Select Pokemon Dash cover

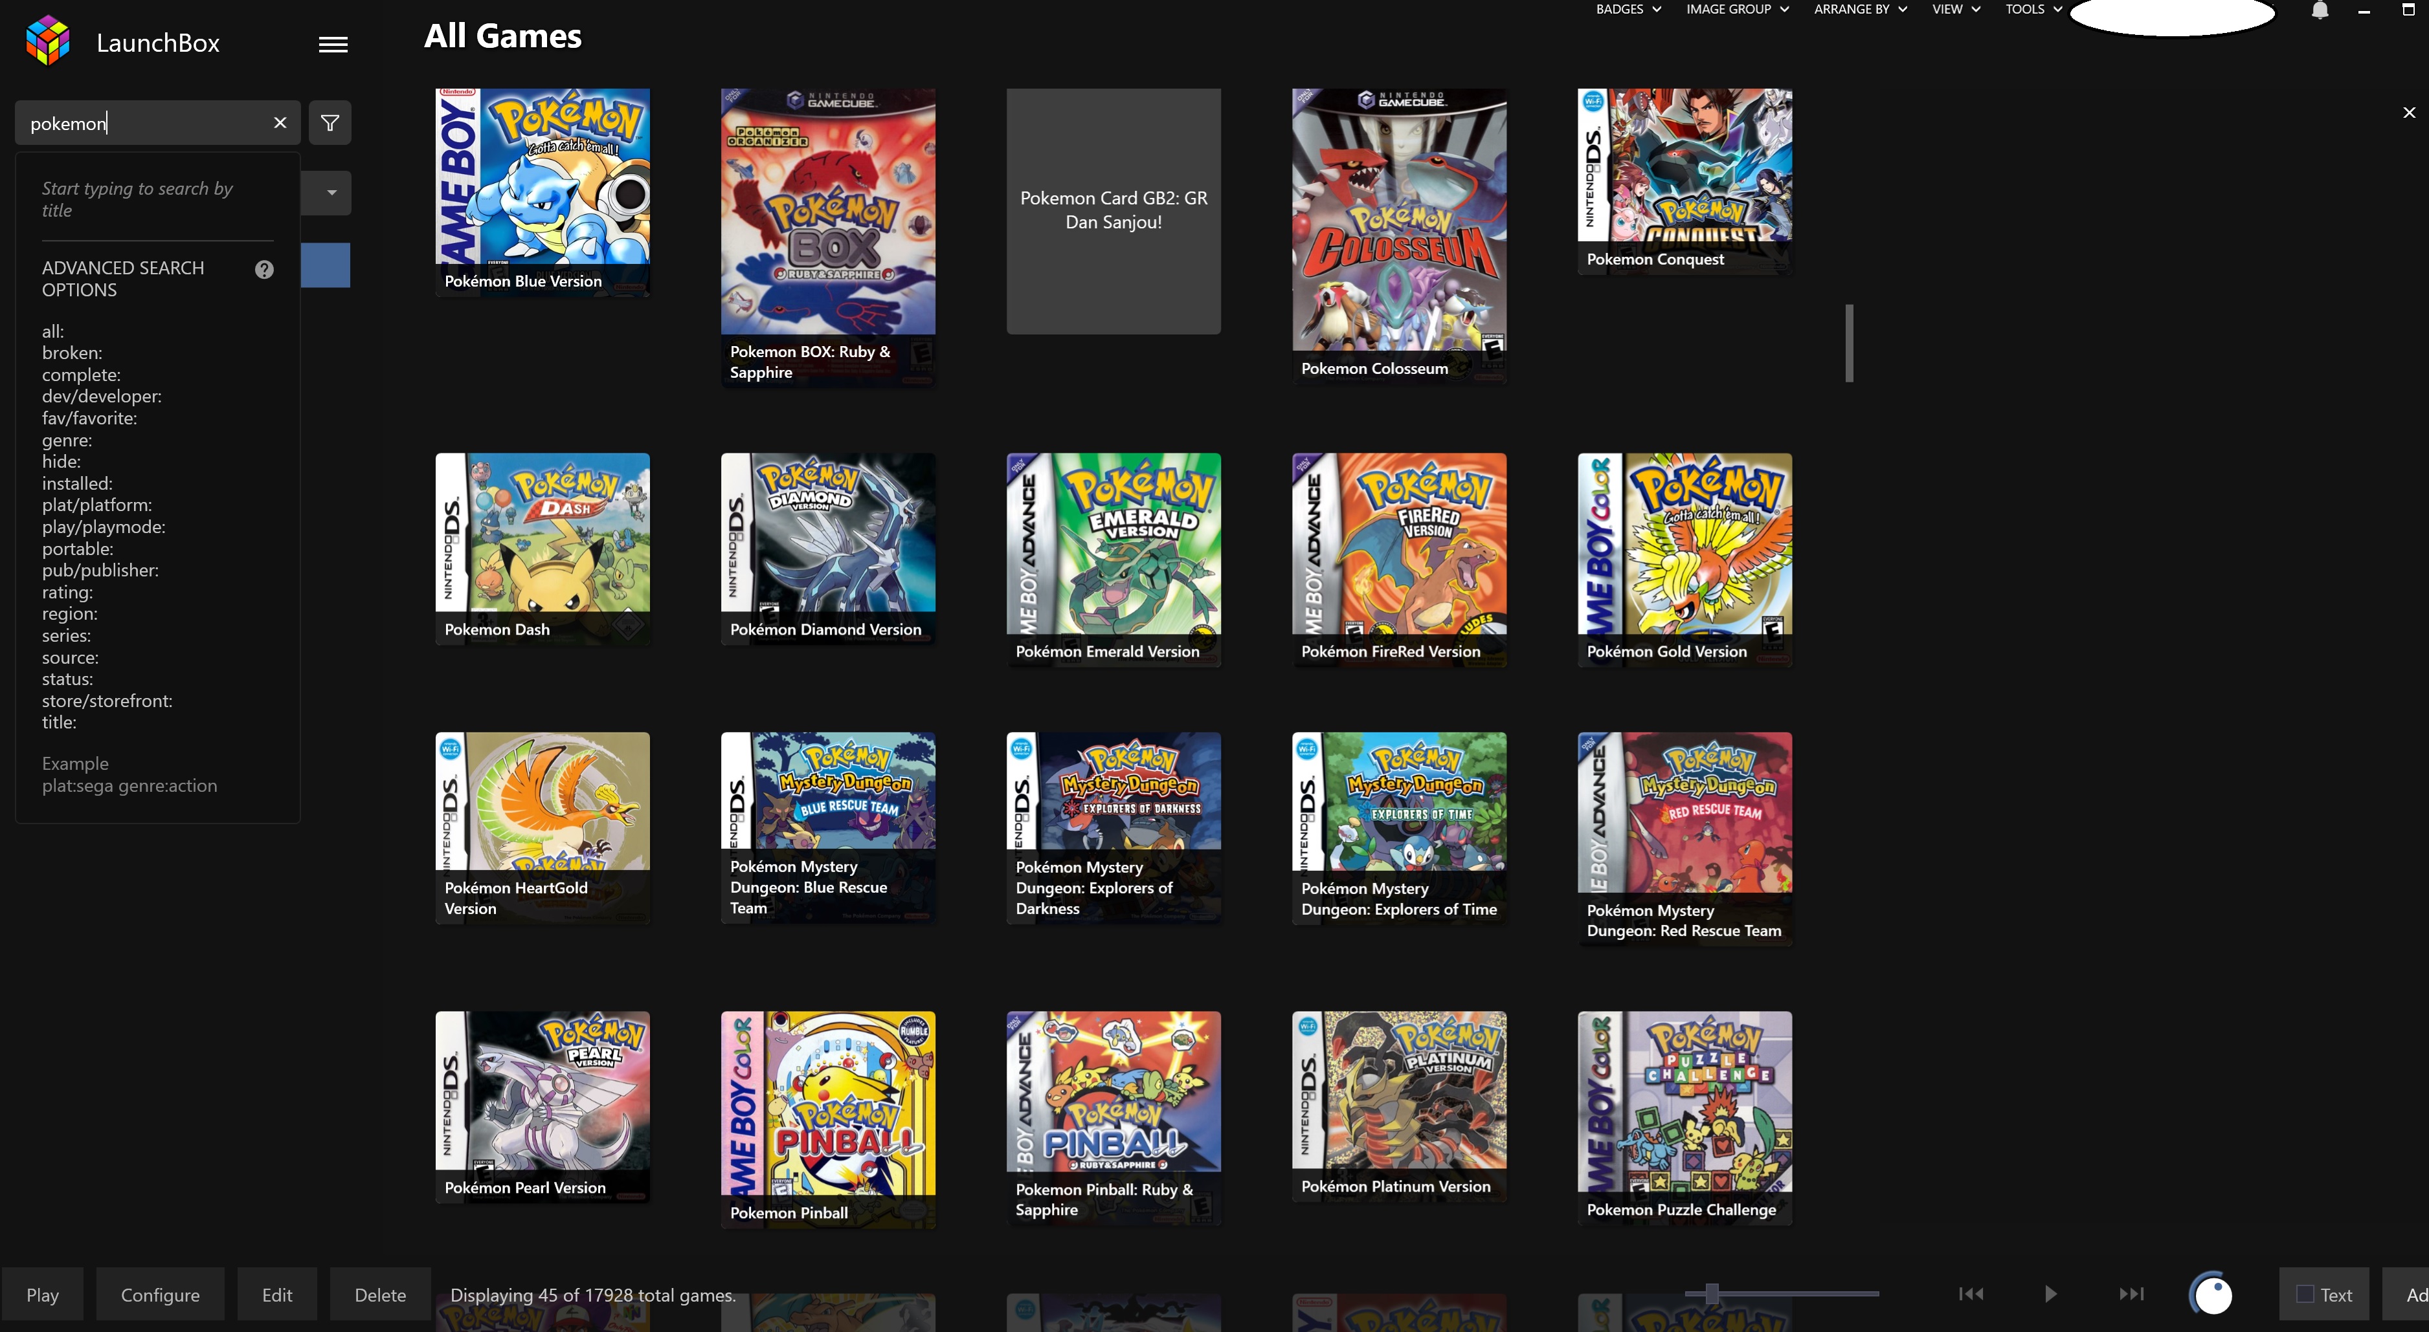point(543,548)
